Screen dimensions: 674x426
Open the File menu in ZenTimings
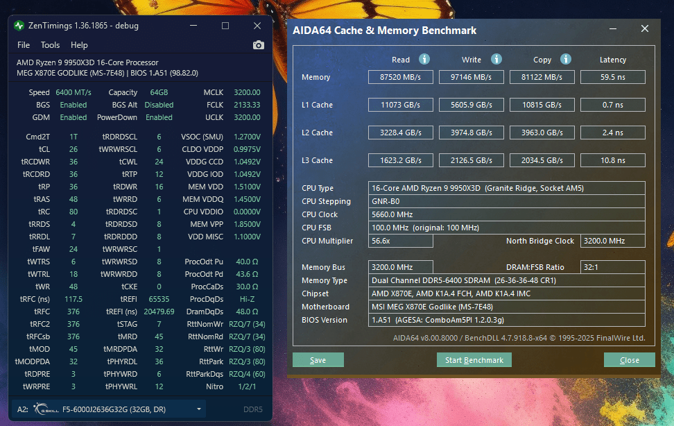point(24,45)
